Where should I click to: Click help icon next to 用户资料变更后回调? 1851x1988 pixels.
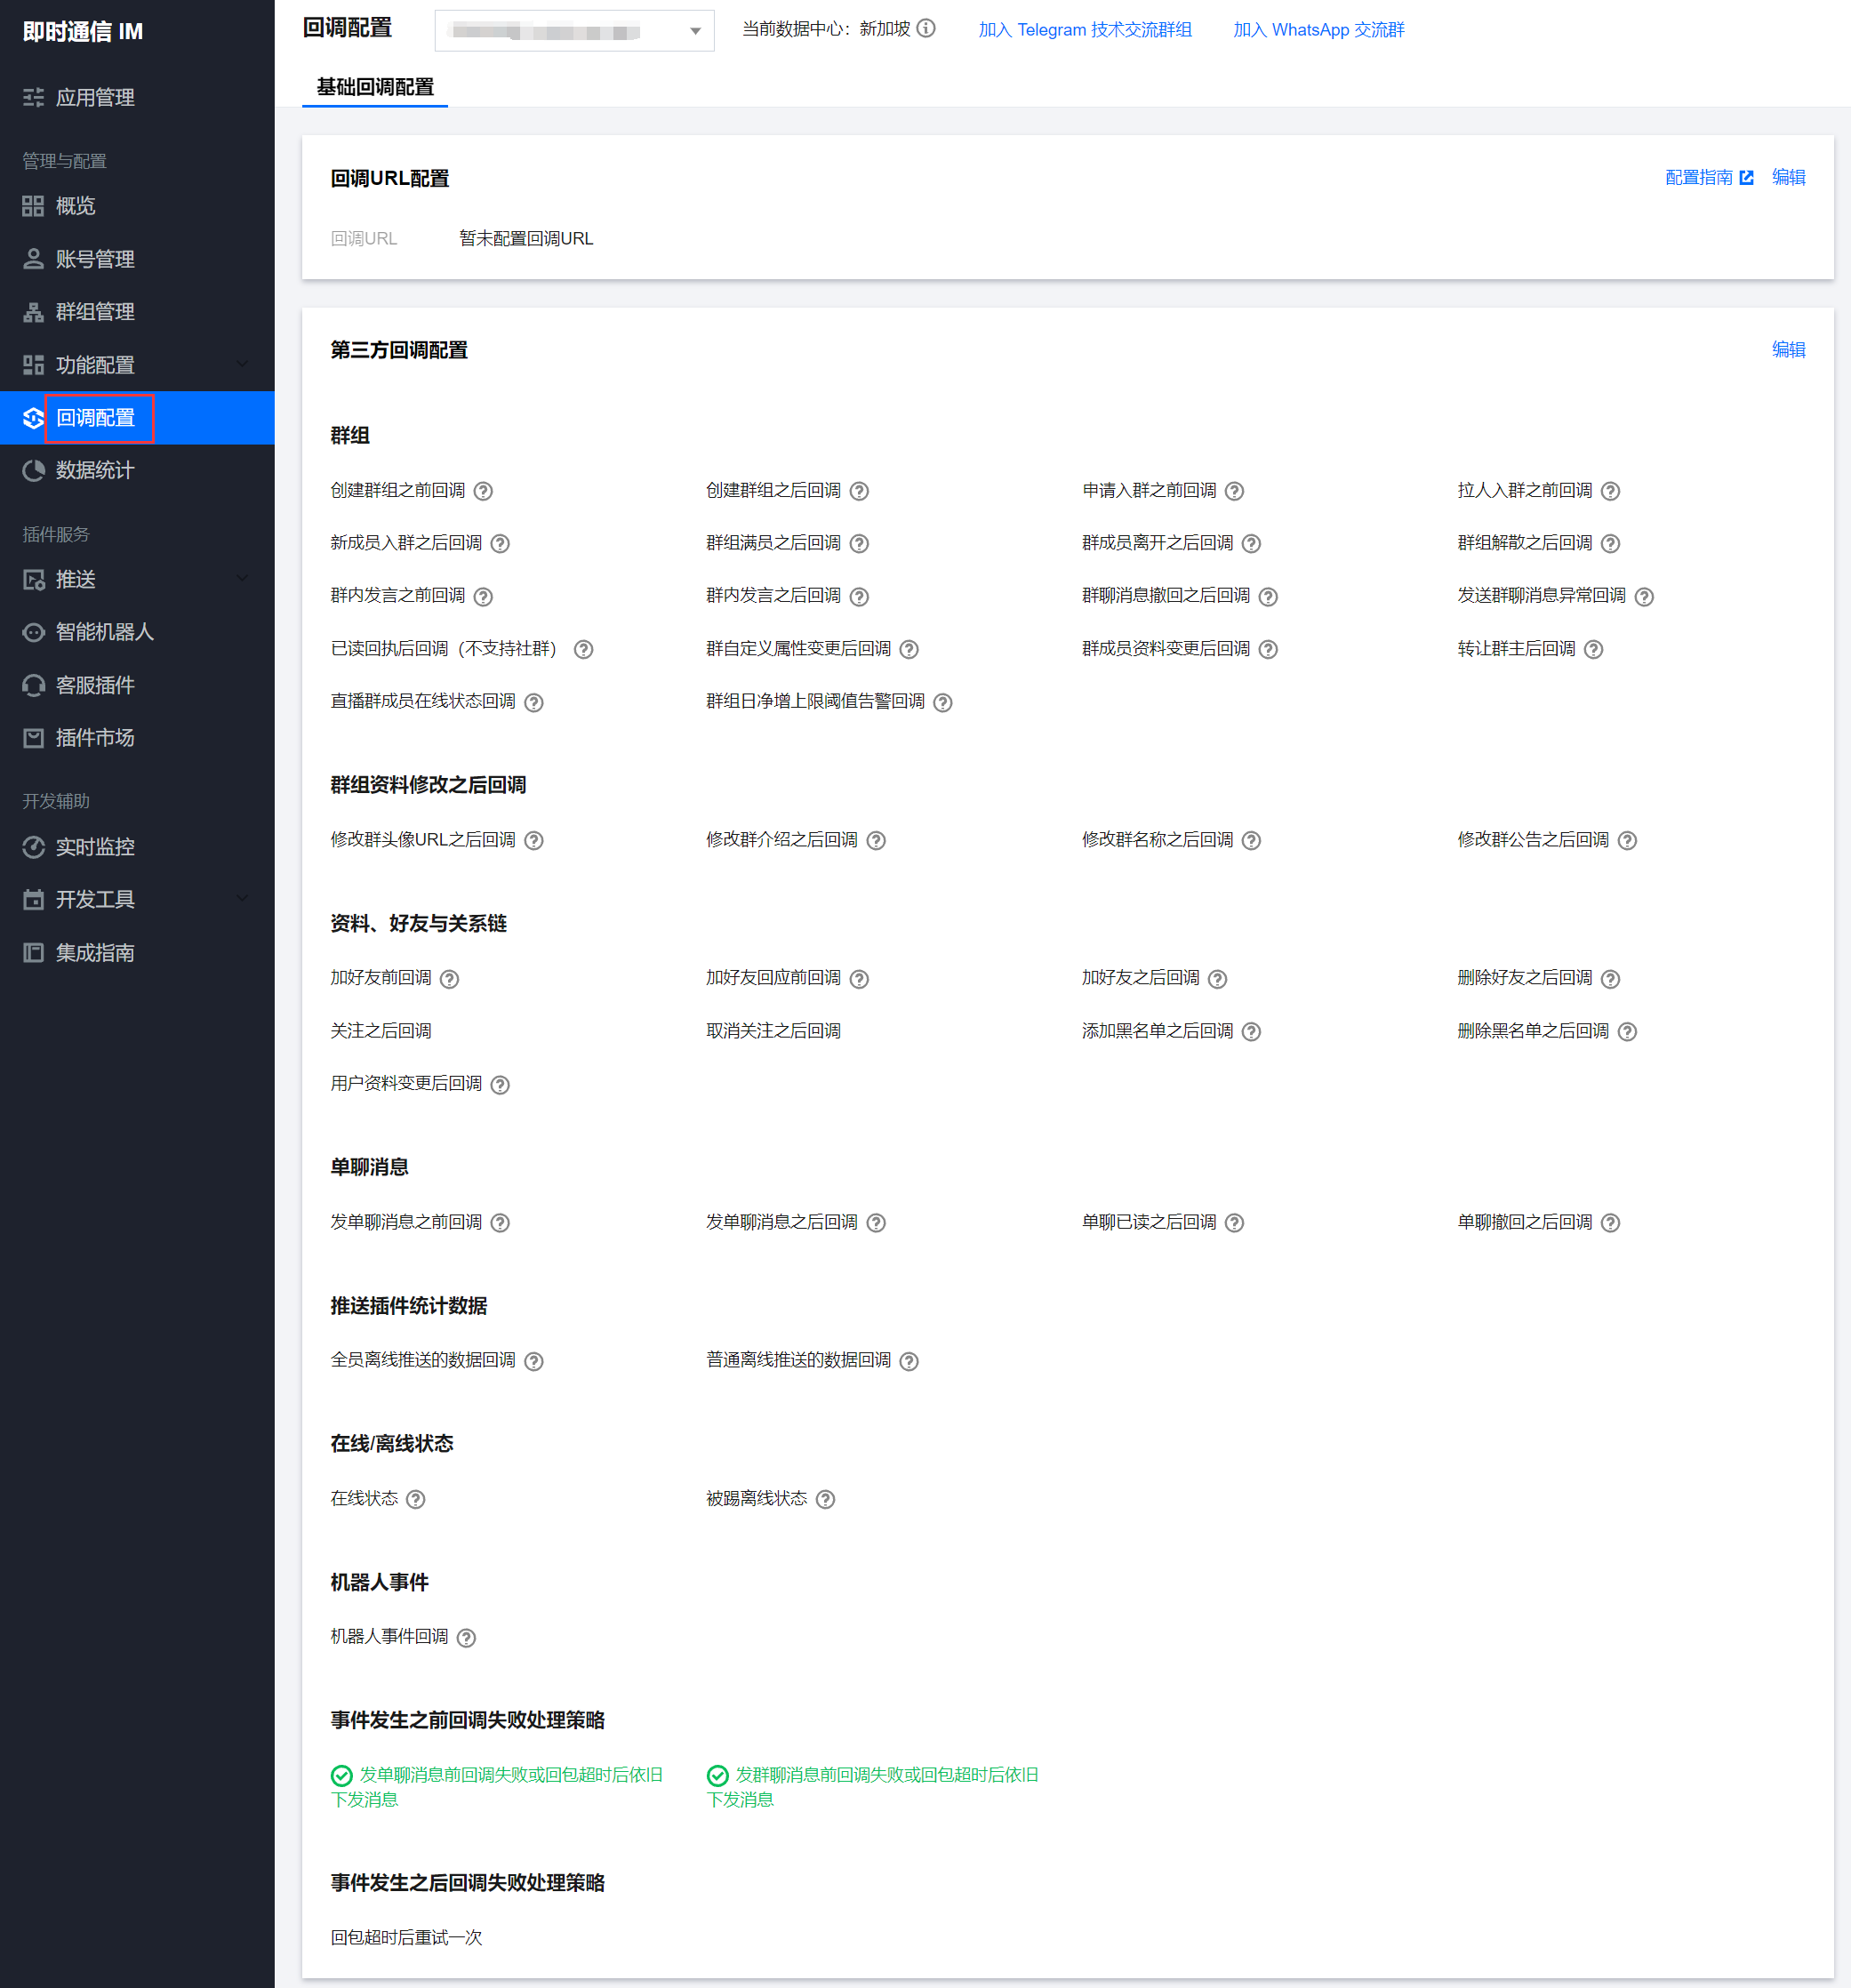tap(500, 1085)
